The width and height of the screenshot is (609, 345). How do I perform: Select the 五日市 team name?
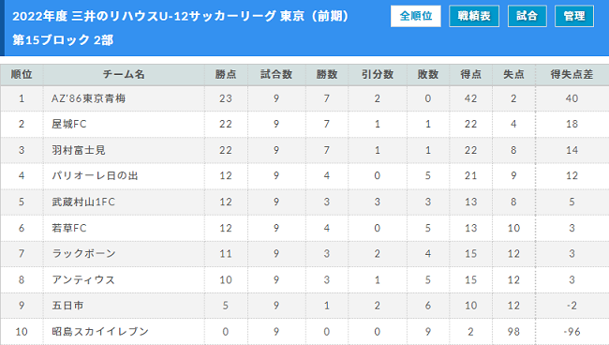pos(67,306)
